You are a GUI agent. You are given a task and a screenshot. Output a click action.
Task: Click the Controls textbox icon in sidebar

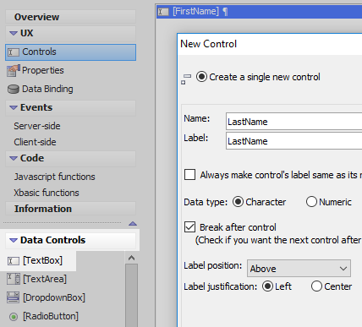coord(14,52)
